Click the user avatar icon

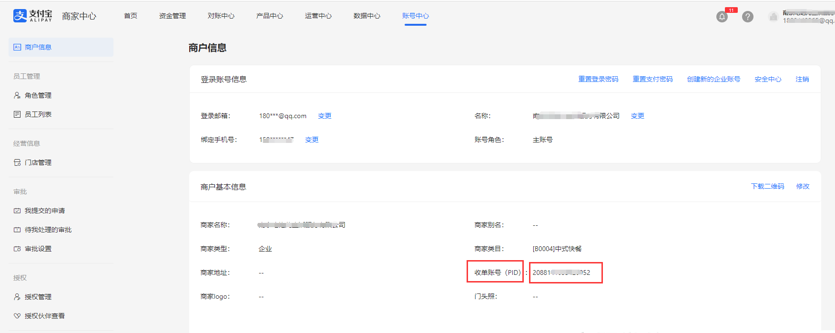(x=773, y=17)
